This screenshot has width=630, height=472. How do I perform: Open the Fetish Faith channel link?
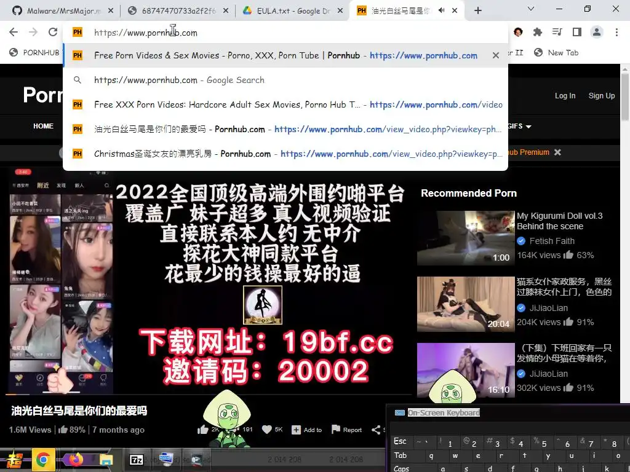pyautogui.click(x=552, y=241)
